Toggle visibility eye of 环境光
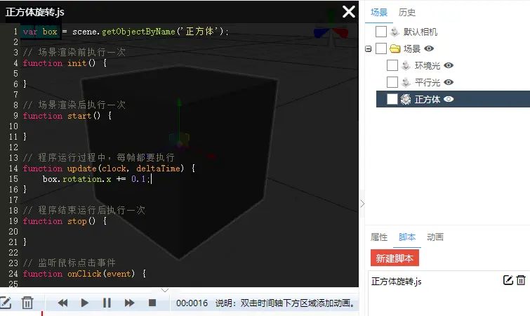Image resolution: width=530 pixels, height=316 pixels. pos(449,65)
